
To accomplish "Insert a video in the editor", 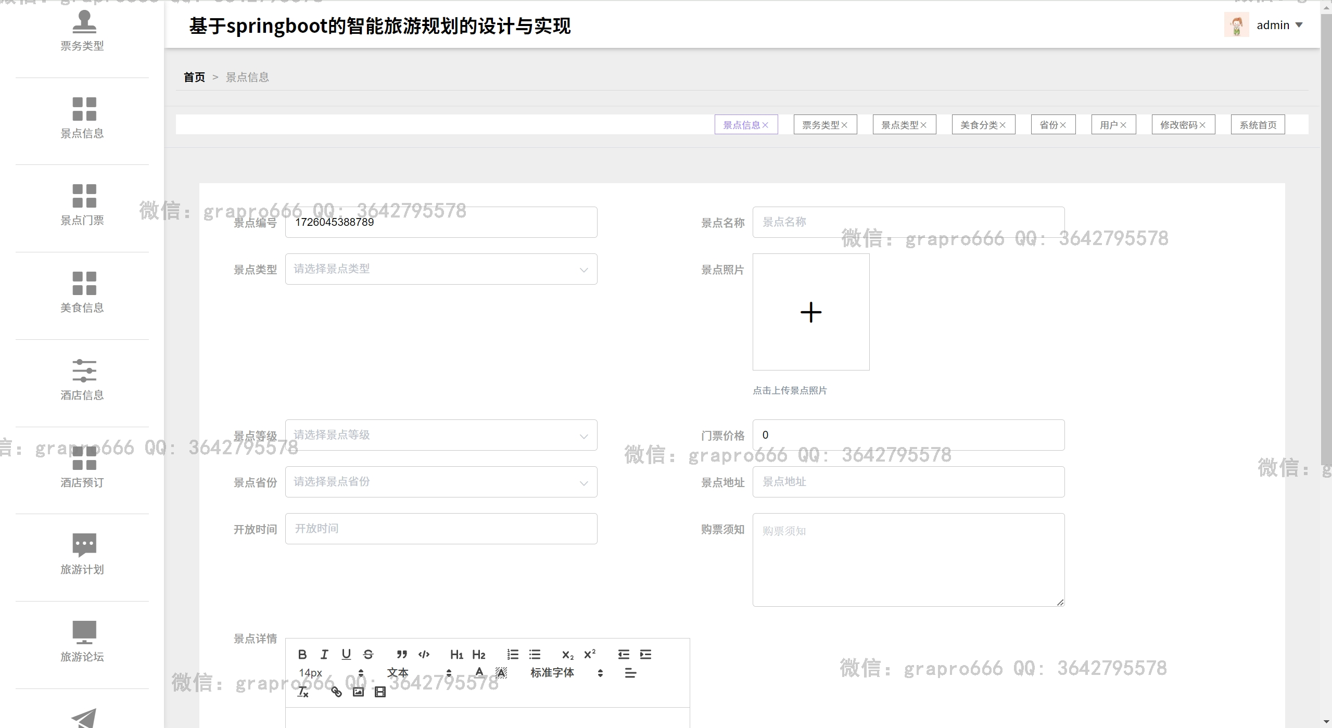I will (x=380, y=692).
